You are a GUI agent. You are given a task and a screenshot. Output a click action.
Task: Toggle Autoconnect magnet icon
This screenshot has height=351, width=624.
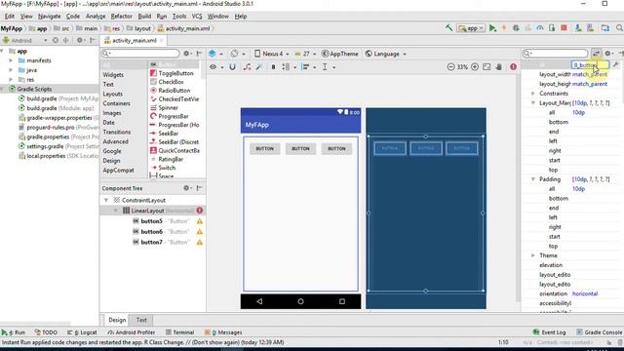point(232,67)
